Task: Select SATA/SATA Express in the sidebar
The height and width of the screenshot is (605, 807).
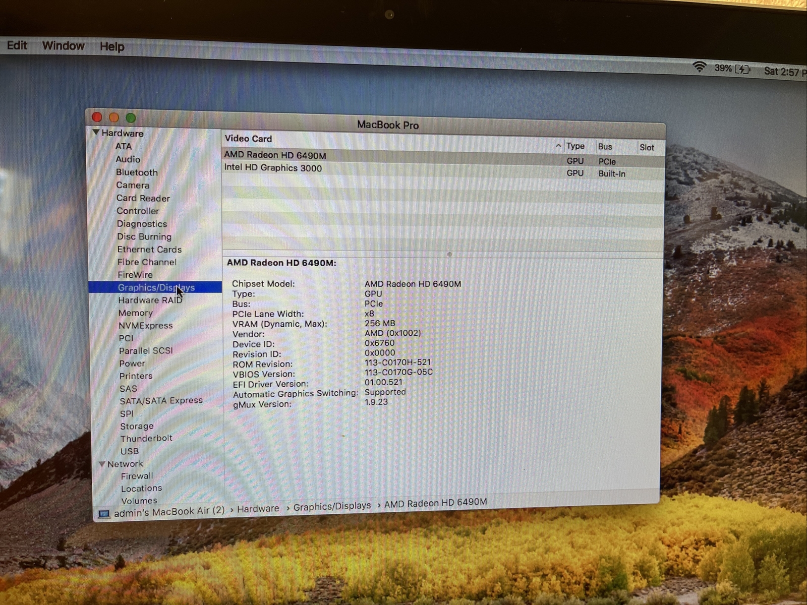Action: [x=161, y=401]
